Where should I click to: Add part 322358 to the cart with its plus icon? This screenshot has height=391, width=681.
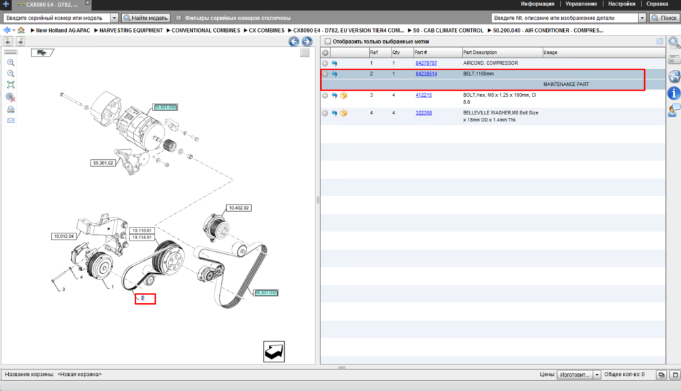point(325,113)
